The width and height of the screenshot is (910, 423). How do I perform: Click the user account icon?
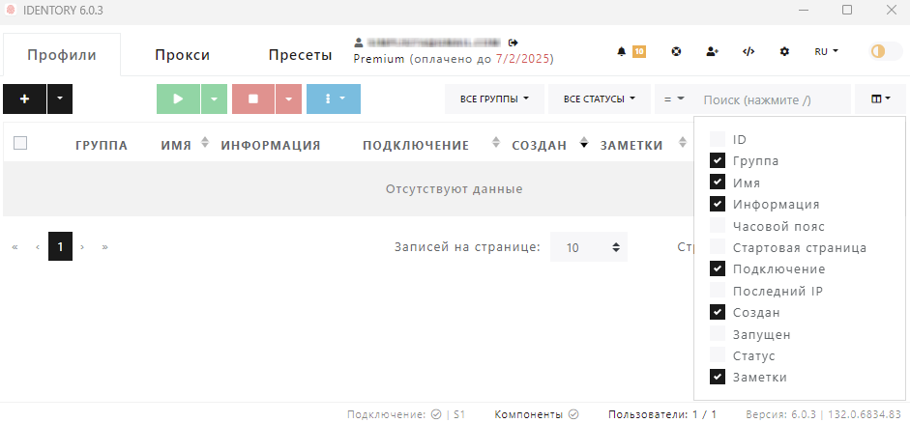click(359, 42)
